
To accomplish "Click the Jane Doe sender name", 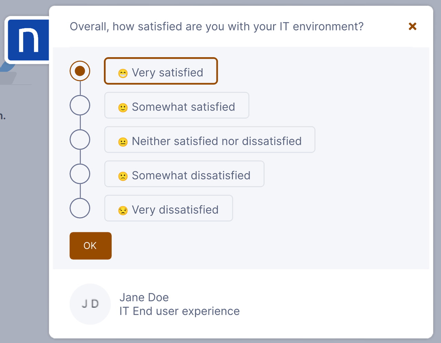I will click(144, 297).
